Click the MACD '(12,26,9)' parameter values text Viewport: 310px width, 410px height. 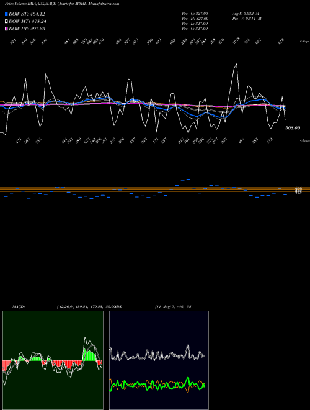66,306
